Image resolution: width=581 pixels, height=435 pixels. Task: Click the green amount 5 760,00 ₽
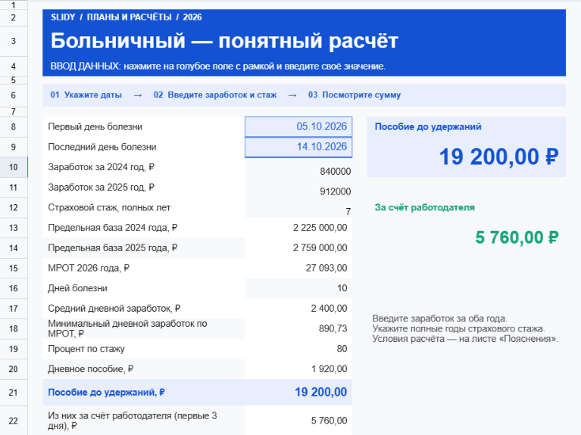(517, 238)
